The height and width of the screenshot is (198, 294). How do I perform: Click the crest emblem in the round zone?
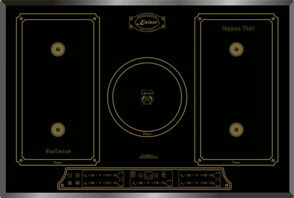click(147, 97)
